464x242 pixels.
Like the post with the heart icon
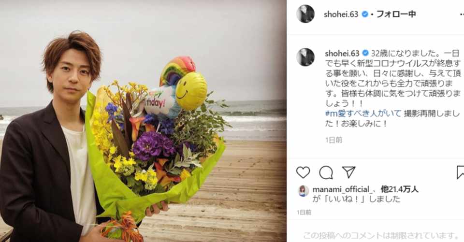point(303,172)
